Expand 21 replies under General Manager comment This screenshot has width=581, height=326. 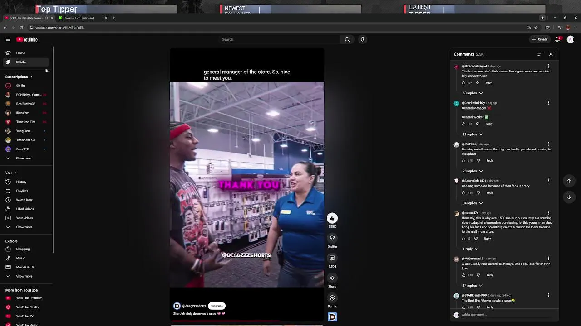(473, 134)
